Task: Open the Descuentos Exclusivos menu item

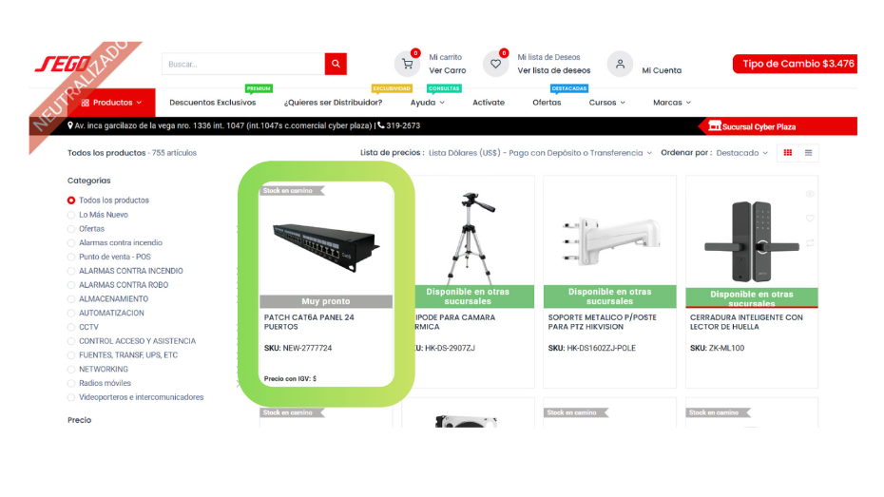Action: click(212, 103)
